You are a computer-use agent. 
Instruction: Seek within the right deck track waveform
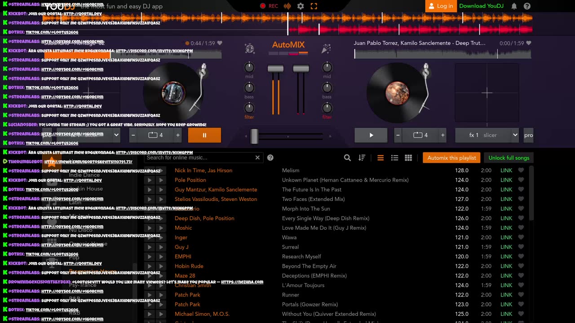tap(442, 54)
